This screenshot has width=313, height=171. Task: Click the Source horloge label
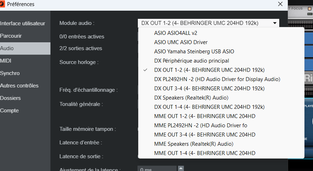click(x=79, y=62)
